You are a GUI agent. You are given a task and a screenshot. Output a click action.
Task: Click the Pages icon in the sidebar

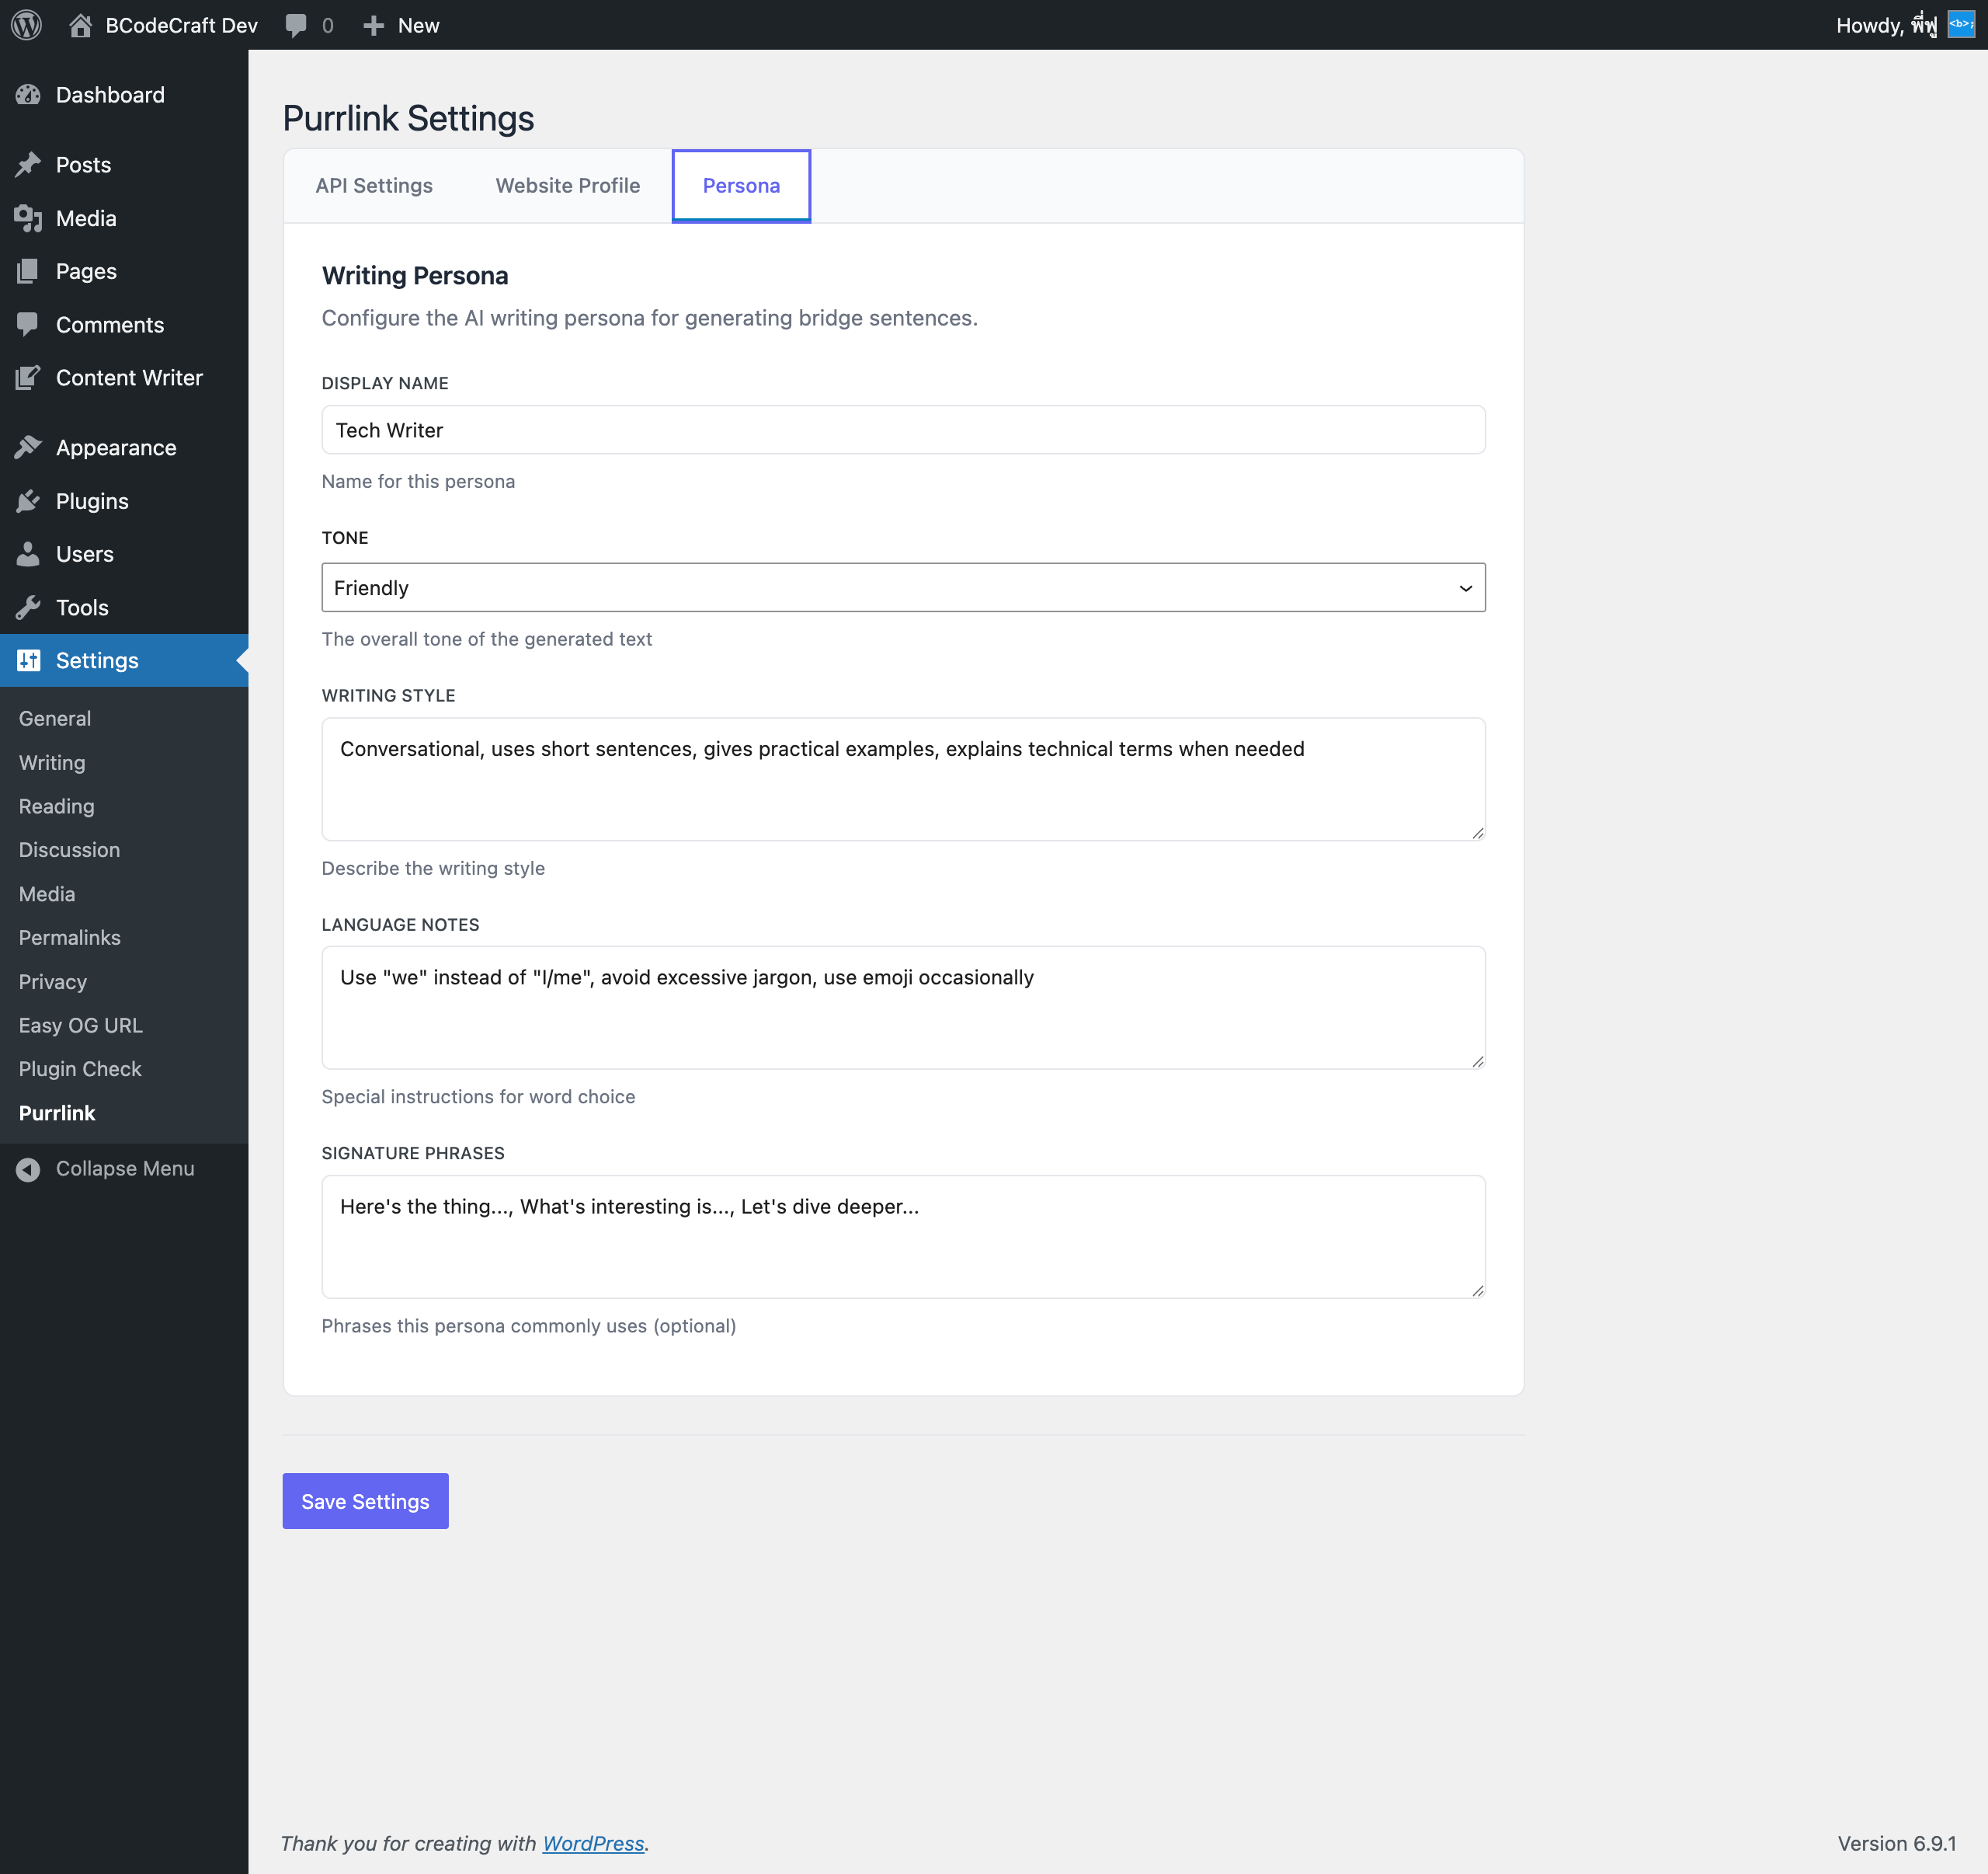pos(29,271)
